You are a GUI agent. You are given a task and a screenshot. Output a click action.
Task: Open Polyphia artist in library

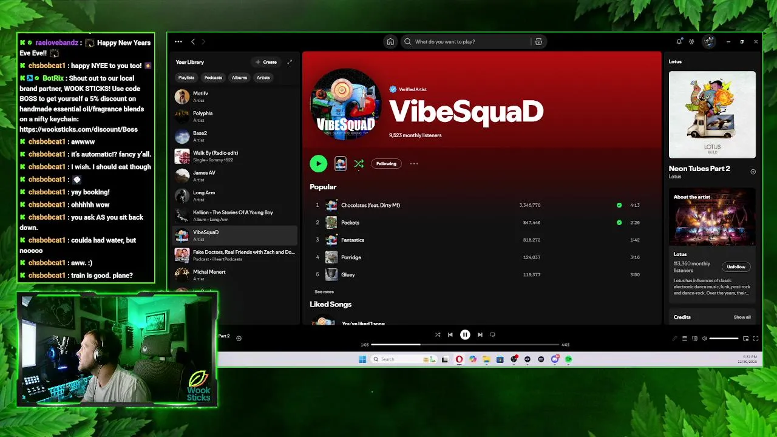tap(235, 117)
